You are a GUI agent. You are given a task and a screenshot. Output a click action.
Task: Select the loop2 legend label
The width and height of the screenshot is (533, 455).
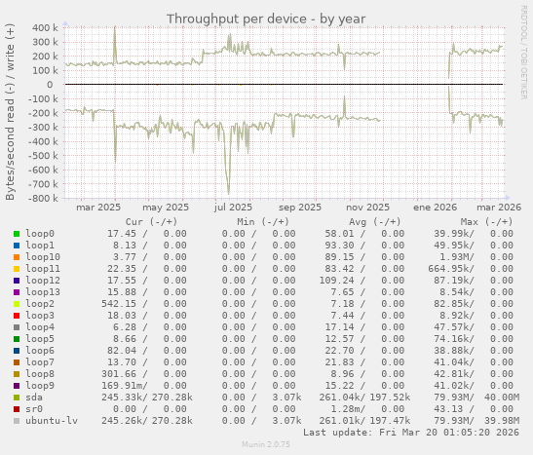click(40, 304)
